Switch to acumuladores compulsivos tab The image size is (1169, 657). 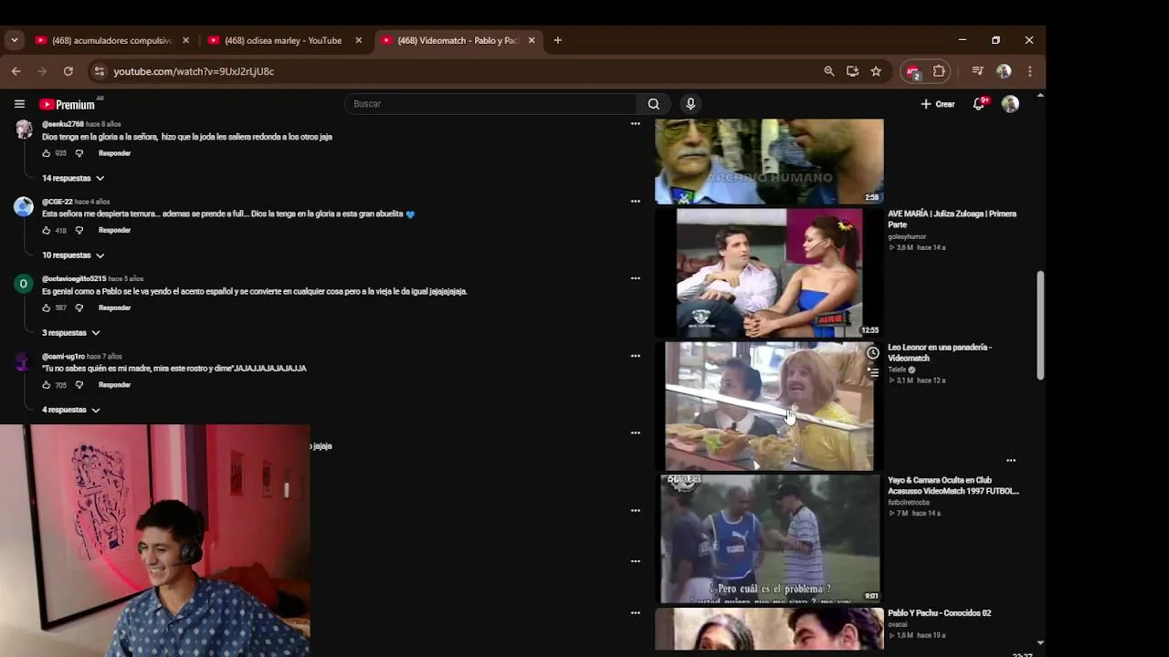pyautogui.click(x=111, y=40)
